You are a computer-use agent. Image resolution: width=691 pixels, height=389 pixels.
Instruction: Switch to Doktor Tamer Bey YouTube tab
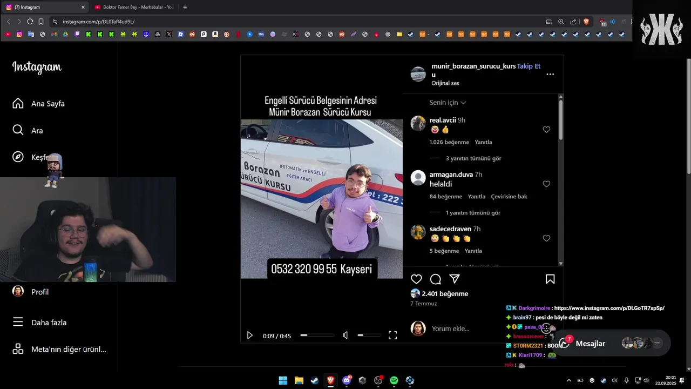point(134,7)
